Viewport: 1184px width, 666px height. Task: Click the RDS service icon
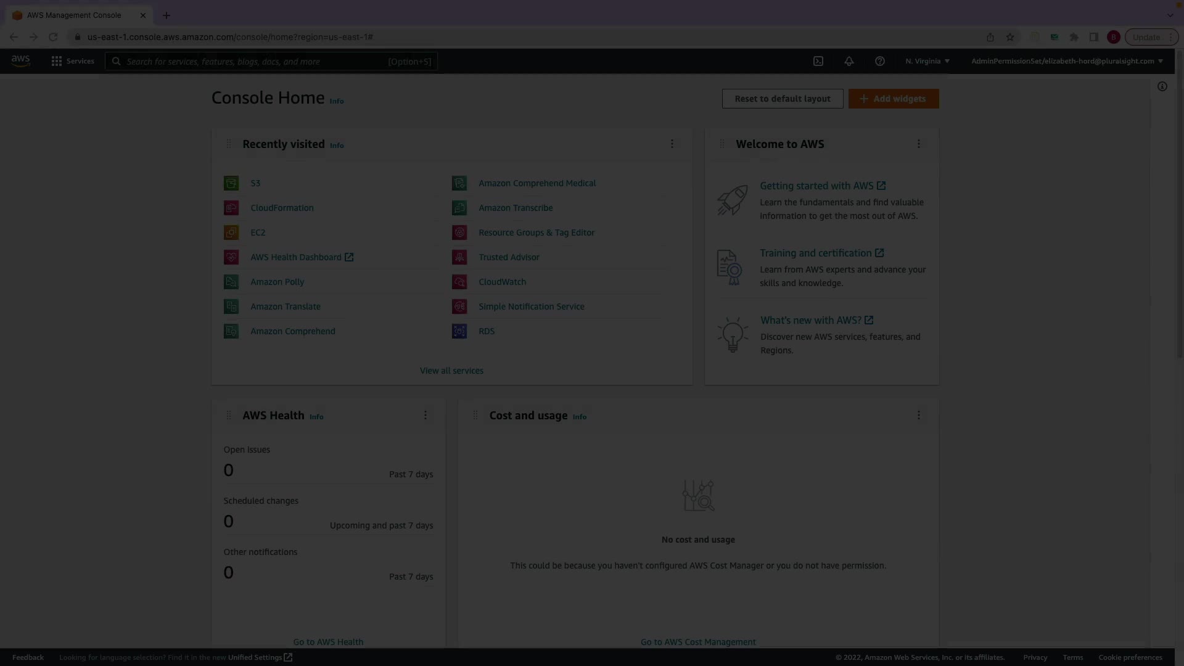coord(459,331)
